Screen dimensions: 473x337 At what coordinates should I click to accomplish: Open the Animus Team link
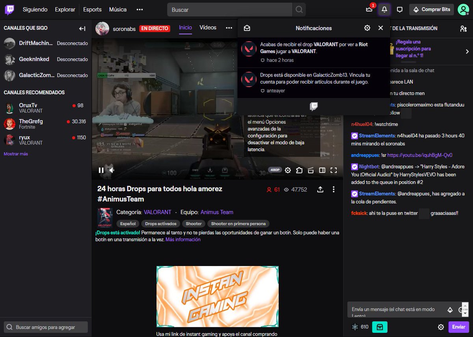coord(217,212)
